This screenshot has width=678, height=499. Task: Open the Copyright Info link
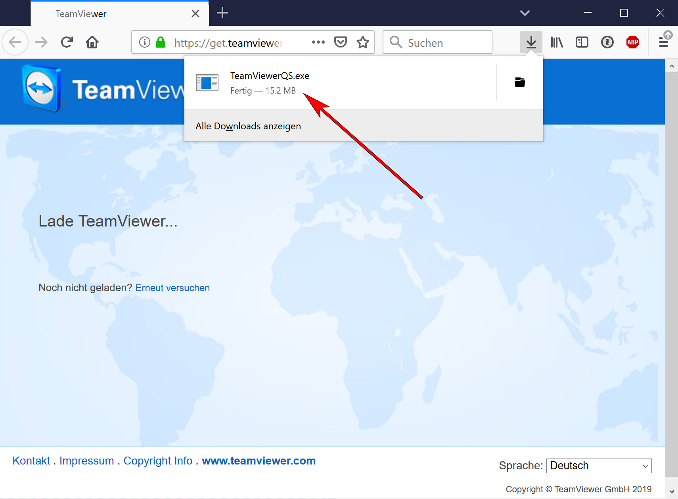click(158, 461)
